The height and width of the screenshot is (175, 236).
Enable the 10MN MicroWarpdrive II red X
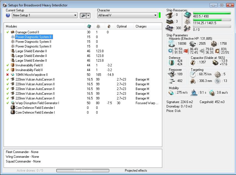click(7, 75)
